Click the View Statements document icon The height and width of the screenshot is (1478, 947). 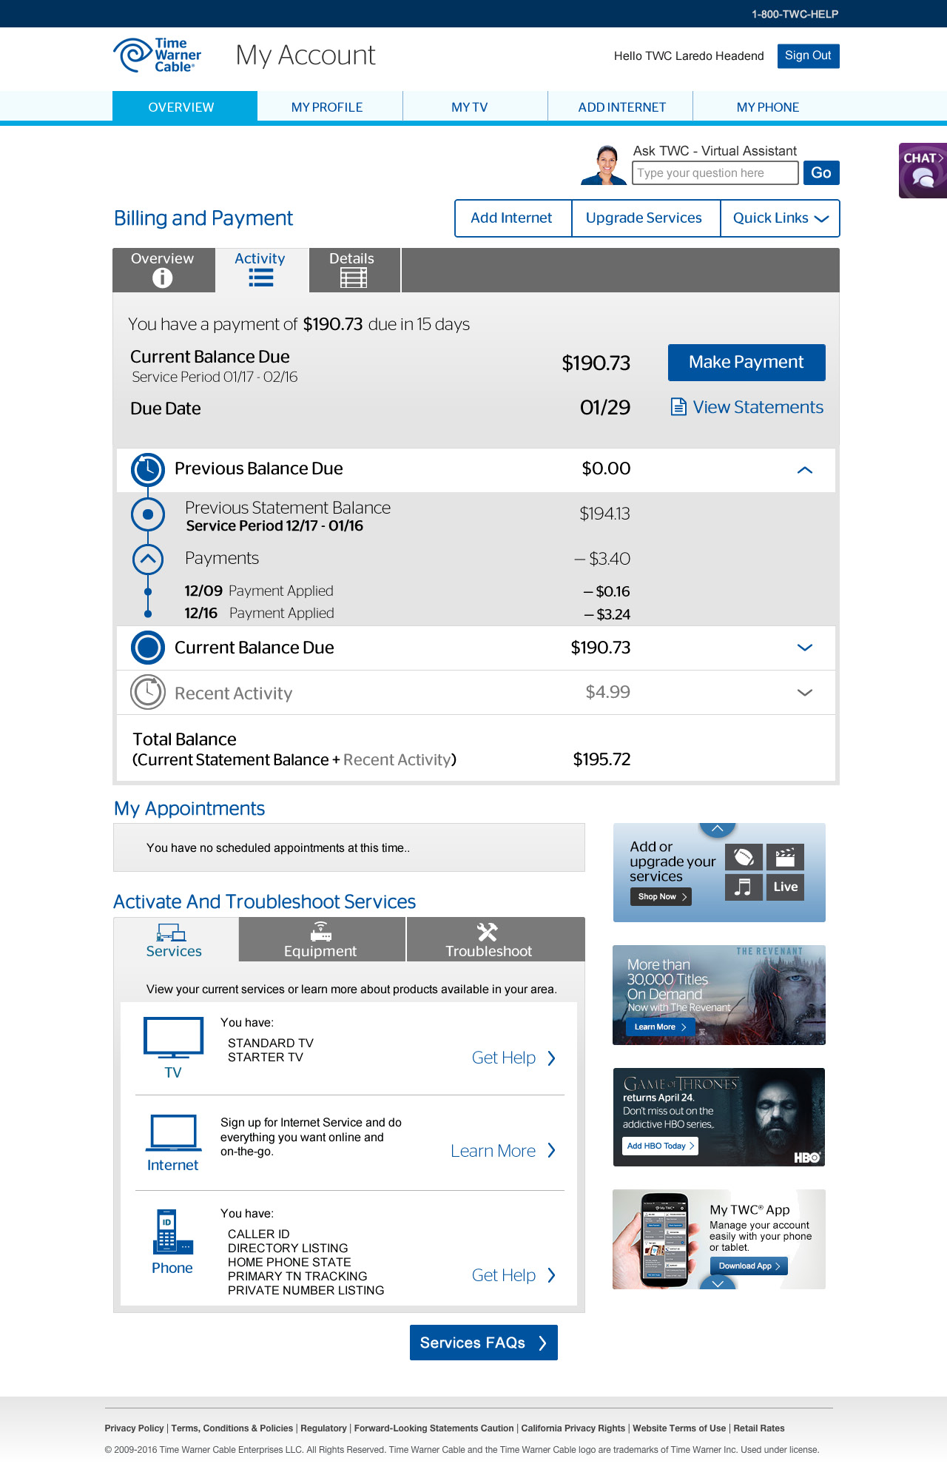point(678,407)
